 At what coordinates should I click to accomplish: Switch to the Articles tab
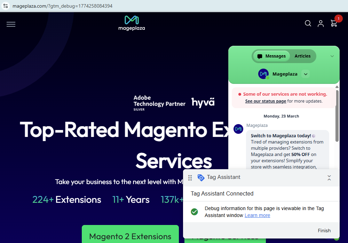click(302, 56)
